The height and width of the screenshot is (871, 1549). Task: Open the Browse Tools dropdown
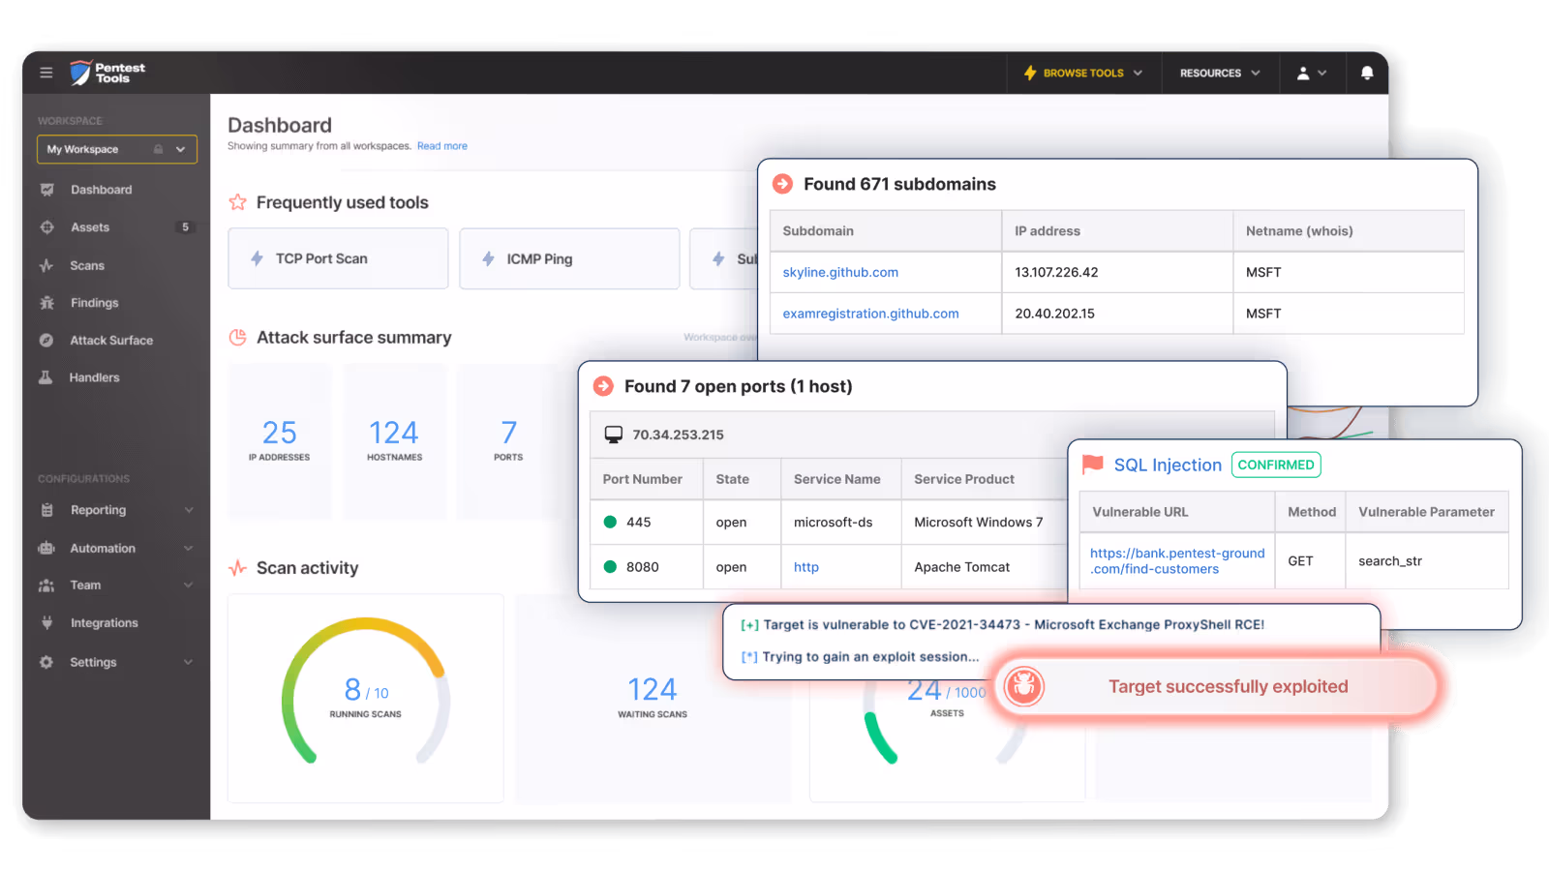[x=1083, y=73]
